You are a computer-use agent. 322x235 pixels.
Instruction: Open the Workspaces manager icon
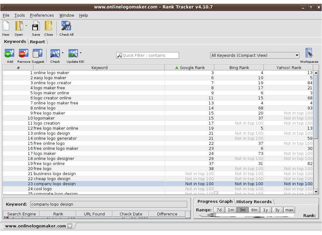309,53
